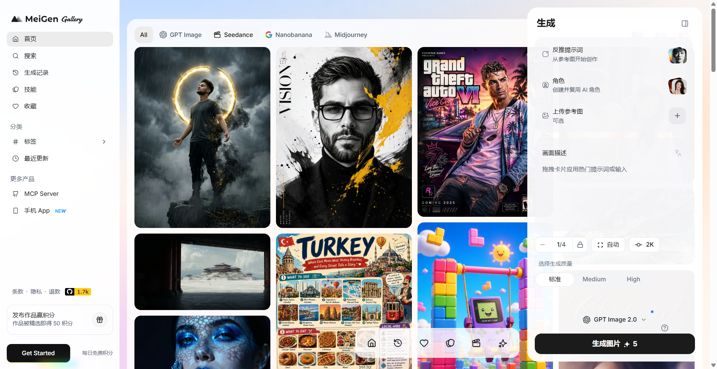Image resolution: width=717 pixels, height=369 pixels.
Task: Open 手机 App in the sidebar
Action: click(60, 211)
